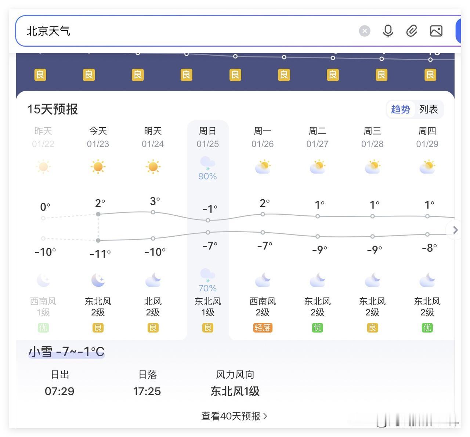Screen dimensions: 470x437
Task: Expand forecast with right chevron arrow
Action: [455, 230]
